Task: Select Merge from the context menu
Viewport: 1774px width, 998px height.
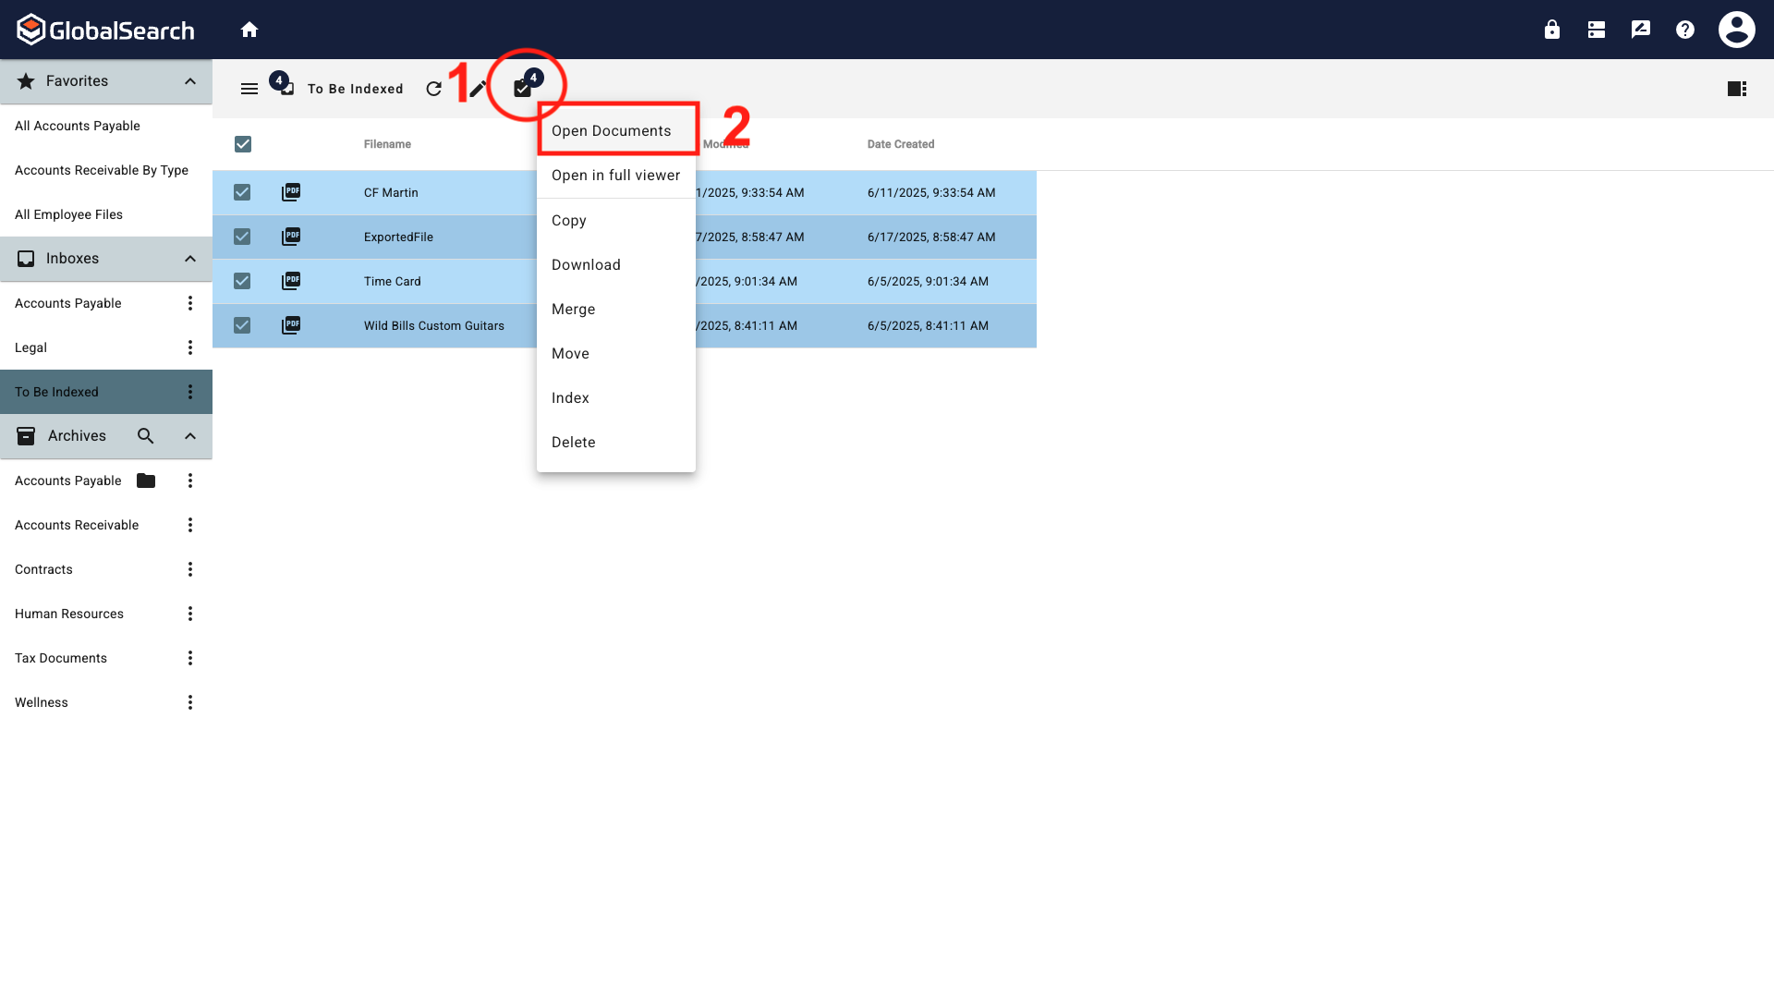Action: pyautogui.click(x=573, y=309)
